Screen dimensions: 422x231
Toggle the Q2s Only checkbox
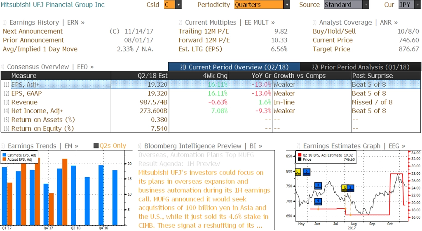[x=96, y=146]
